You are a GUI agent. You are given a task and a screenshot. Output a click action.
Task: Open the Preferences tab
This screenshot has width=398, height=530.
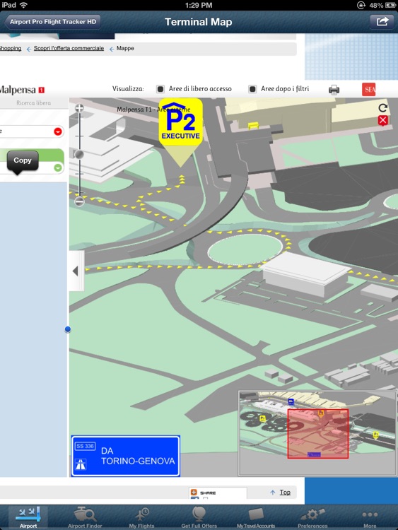click(x=312, y=517)
